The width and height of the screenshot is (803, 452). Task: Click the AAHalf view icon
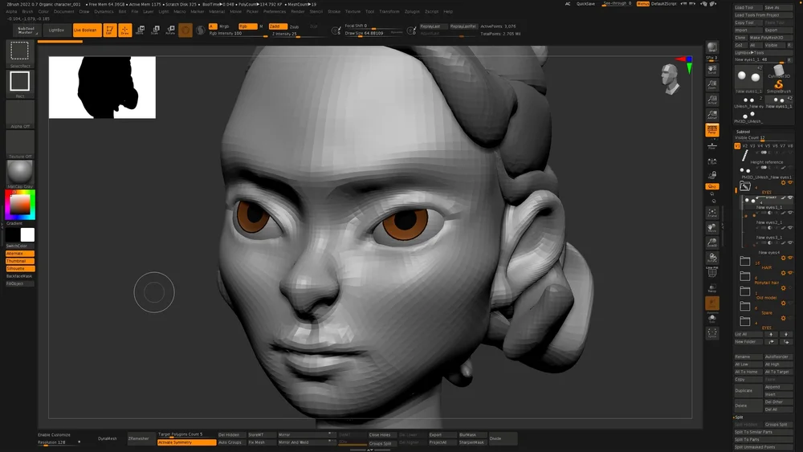(711, 115)
